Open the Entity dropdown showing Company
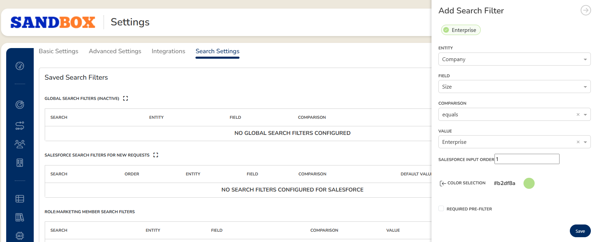 pyautogui.click(x=514, y=59)
